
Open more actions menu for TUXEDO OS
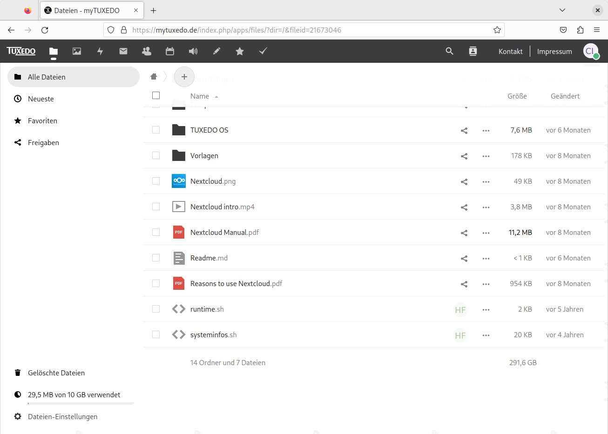tap(486, 131)
